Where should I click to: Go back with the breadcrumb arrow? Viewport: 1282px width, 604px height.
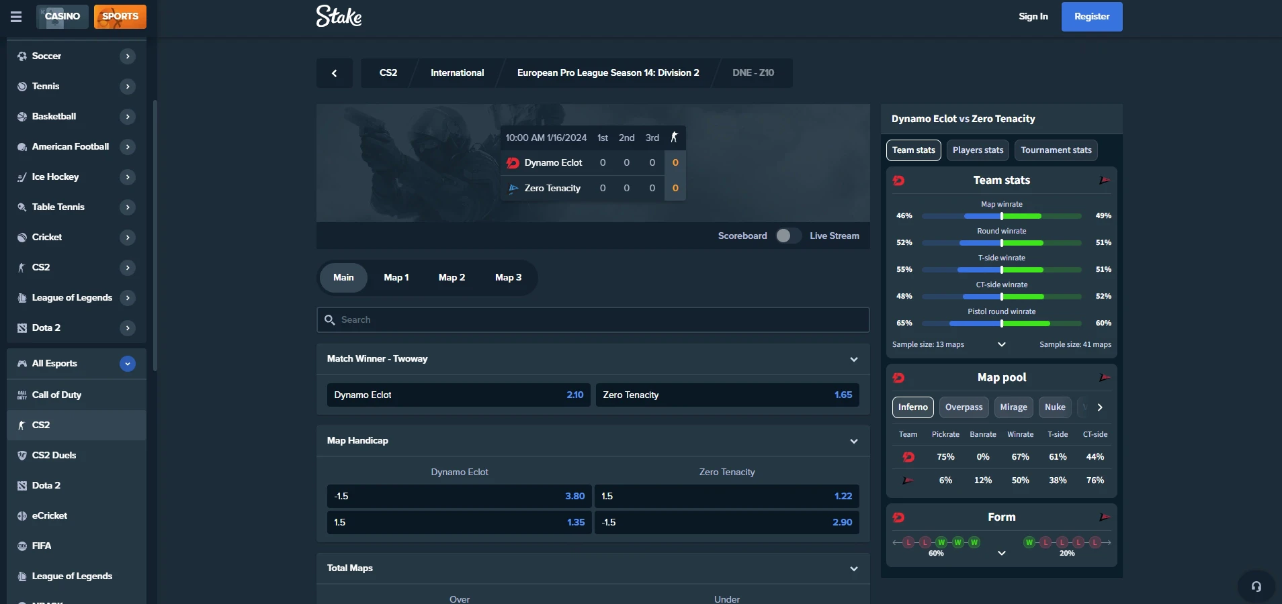click(x=335, y=73)
